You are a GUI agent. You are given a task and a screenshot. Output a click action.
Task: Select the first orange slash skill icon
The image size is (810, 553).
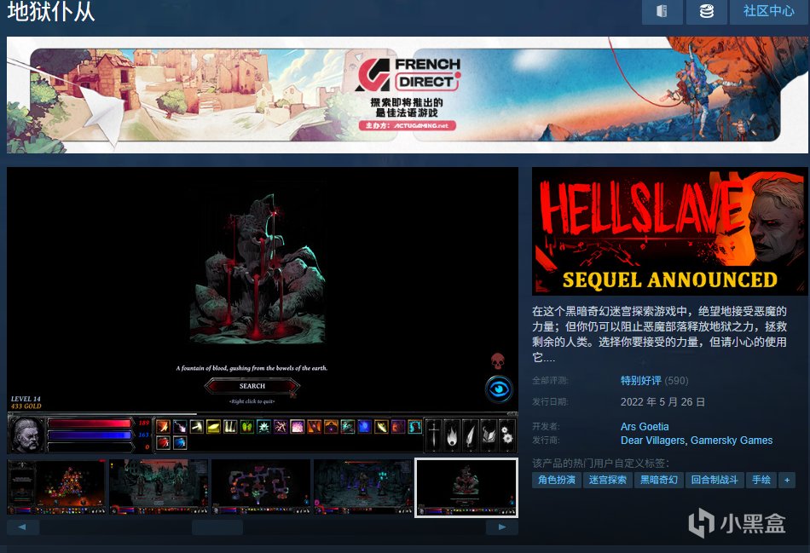163,427
